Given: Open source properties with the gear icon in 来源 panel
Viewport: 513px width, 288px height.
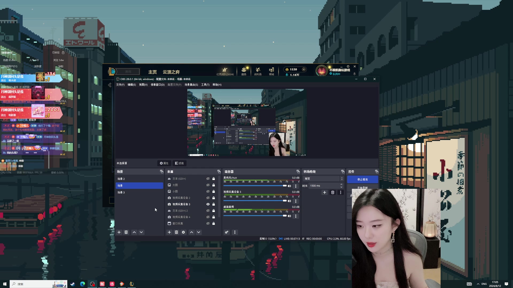Looking at the screenshot, I should click(183, 232).
